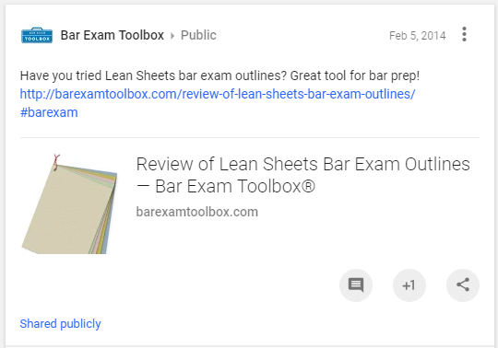Give the post a +1
Screen dimensions: 498x348
pos(409,285)
